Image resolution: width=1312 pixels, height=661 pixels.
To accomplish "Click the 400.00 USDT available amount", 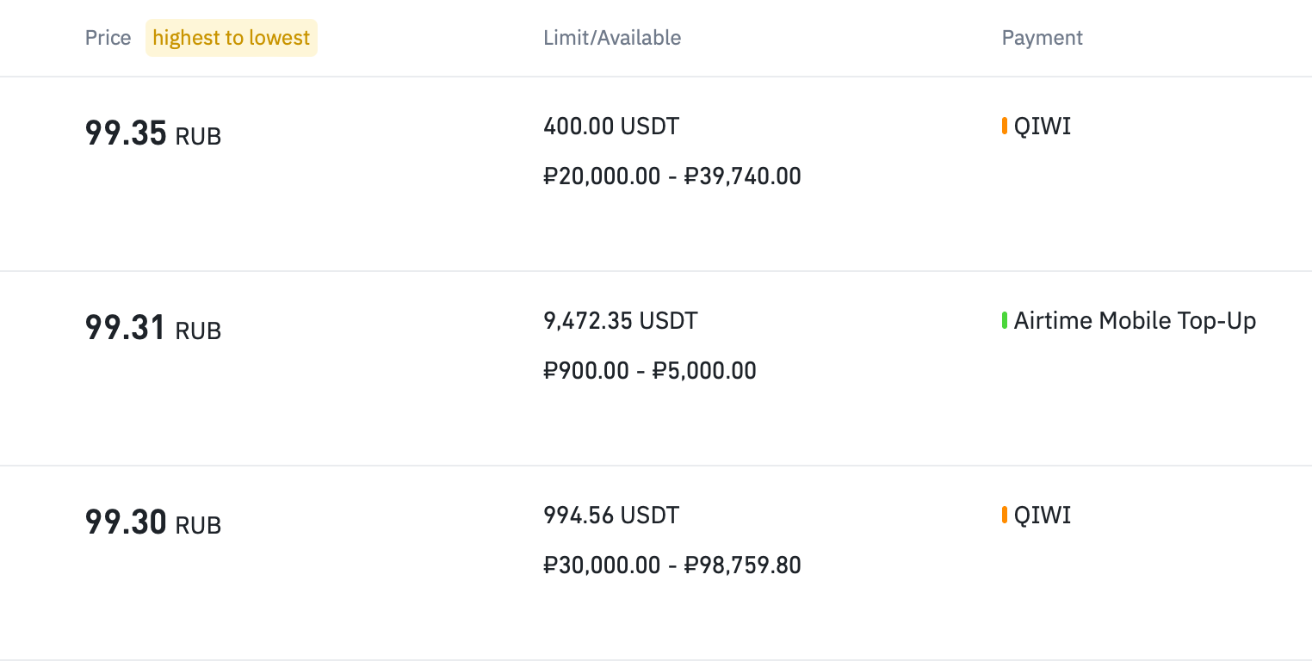I will tap(611, 127).
